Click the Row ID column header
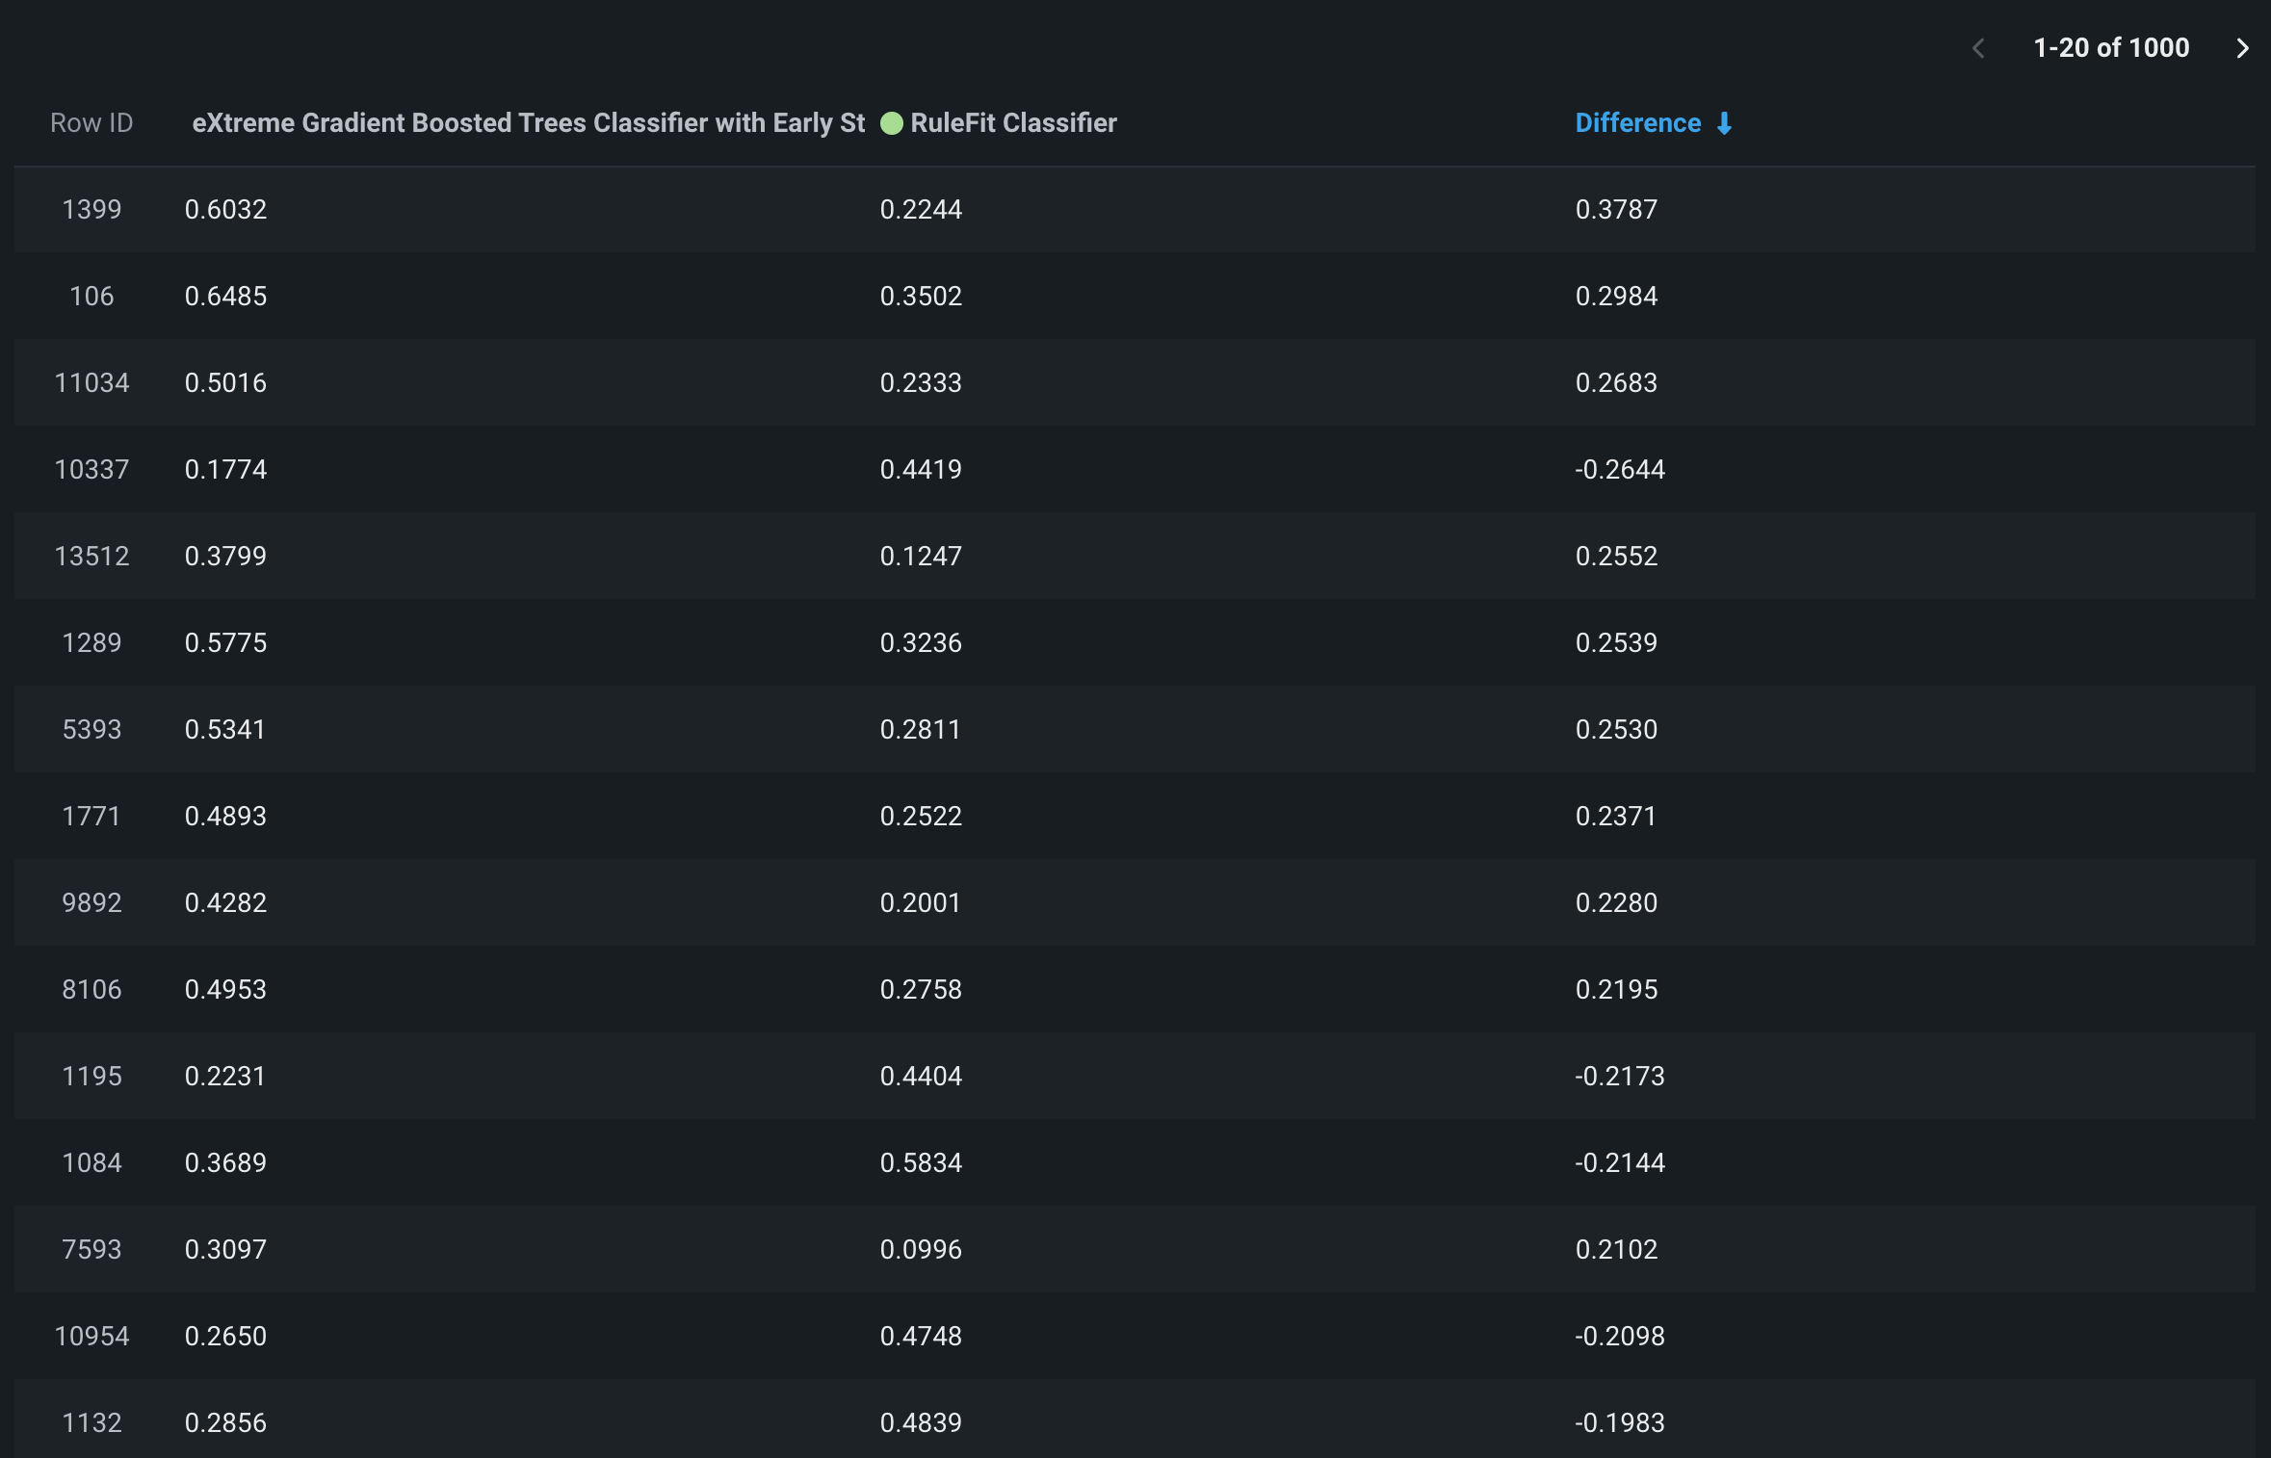The height and width of the screenshot is (1458, 2271). tap(91, 123)
